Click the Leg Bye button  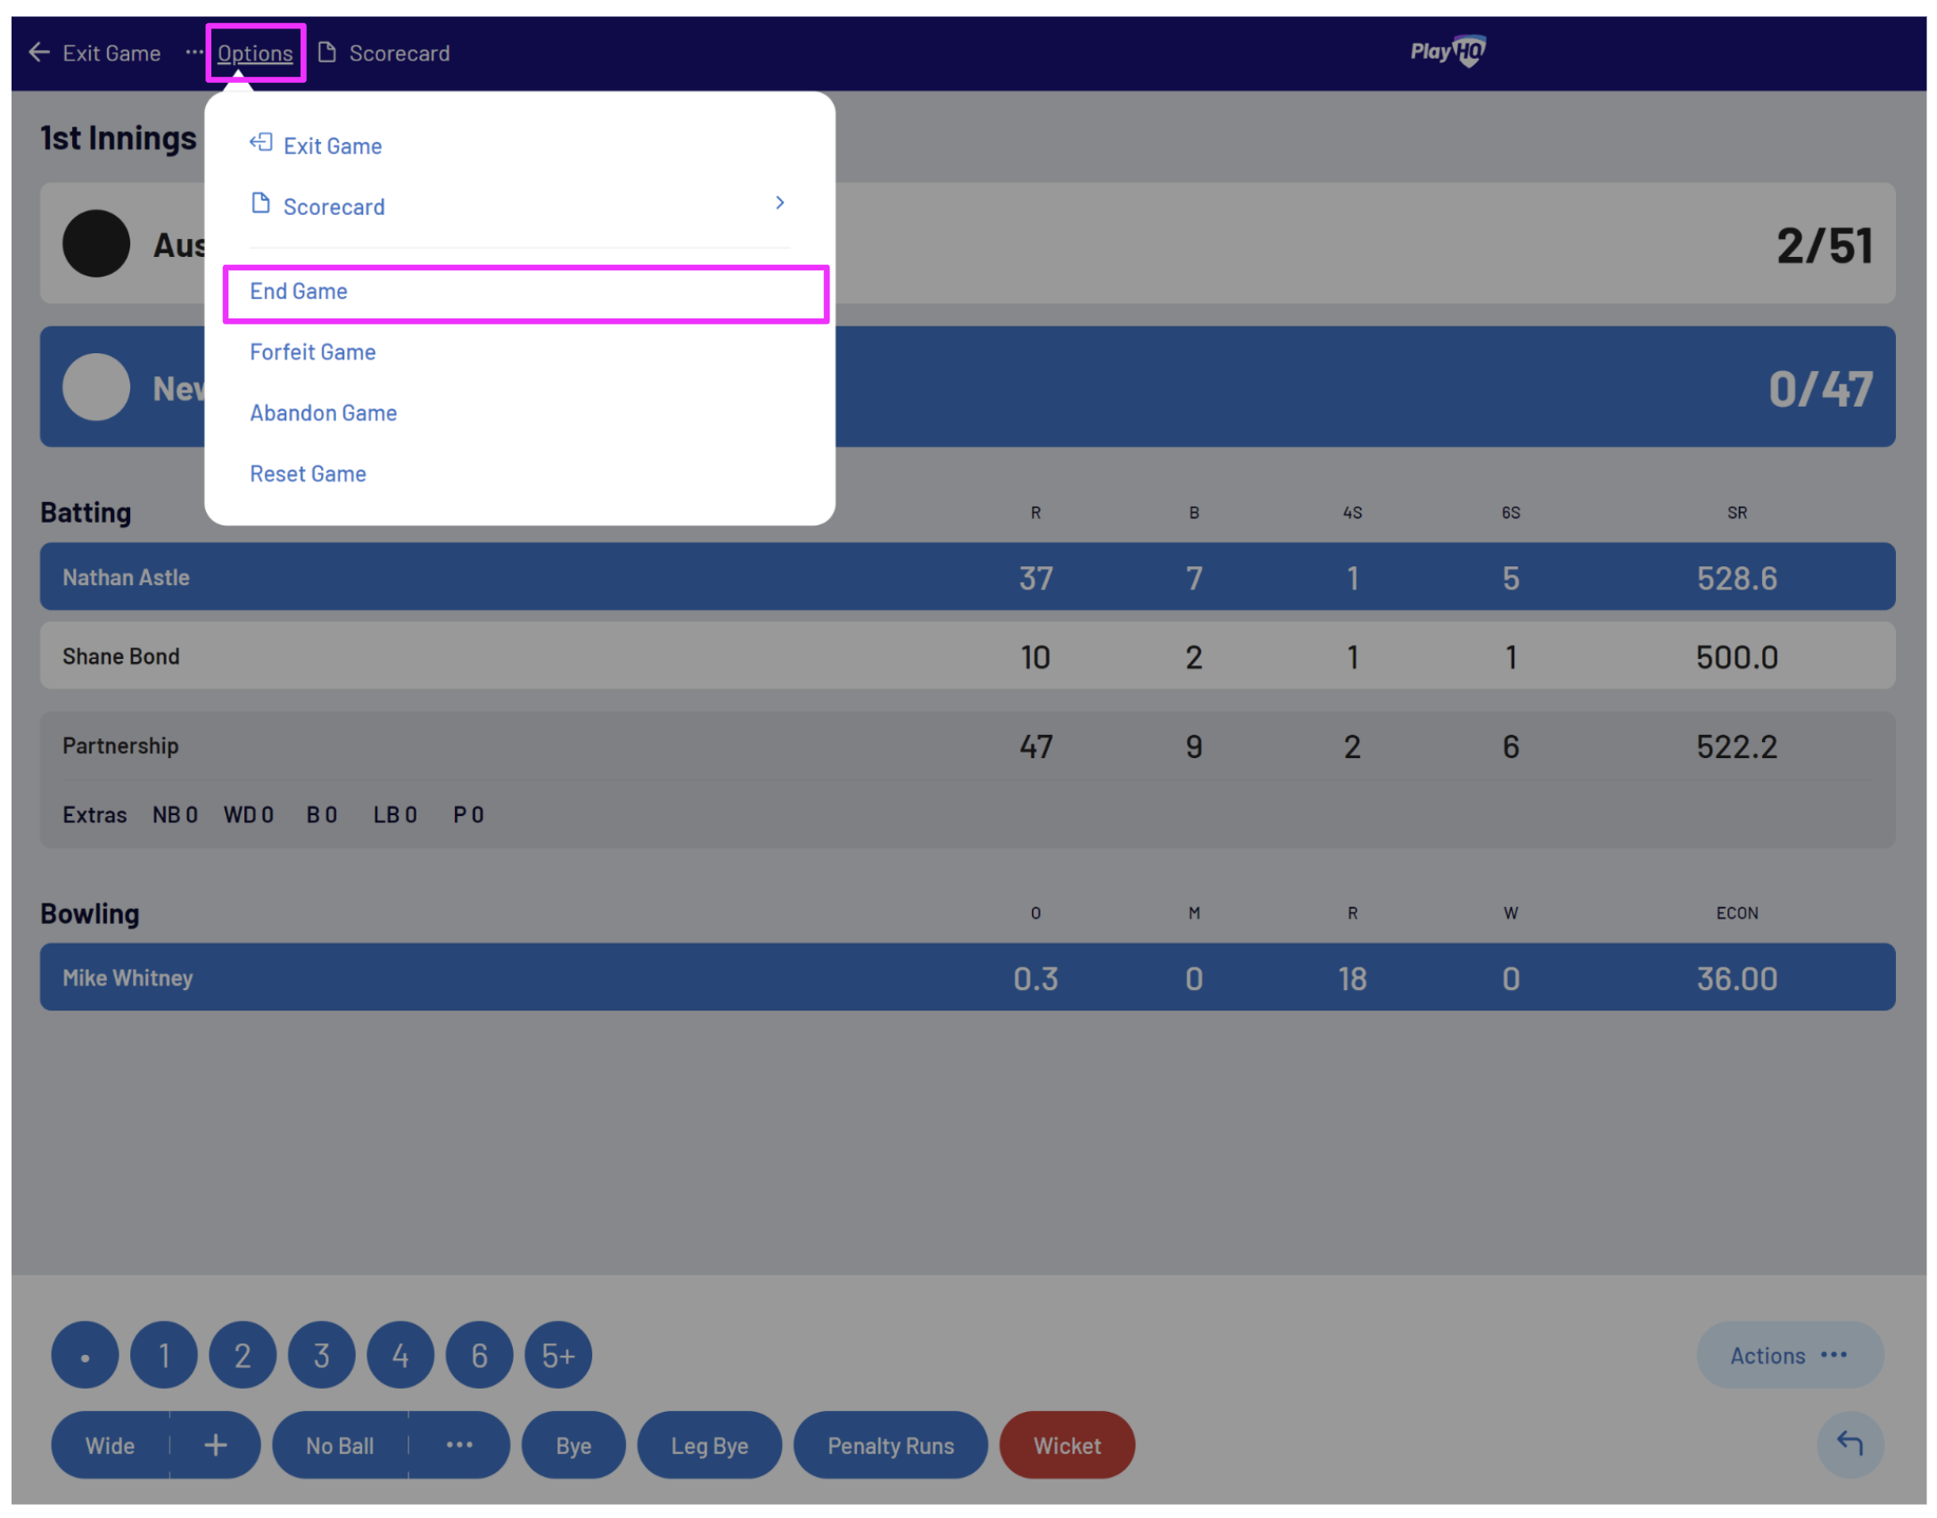pos(709,1444)
